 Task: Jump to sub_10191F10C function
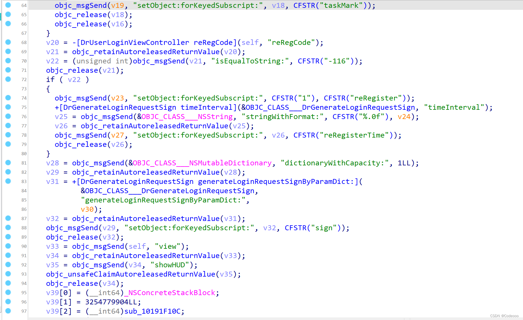152,311
